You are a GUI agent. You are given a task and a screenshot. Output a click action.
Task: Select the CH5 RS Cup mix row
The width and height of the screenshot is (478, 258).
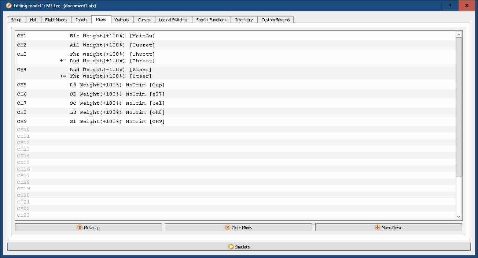117,85
